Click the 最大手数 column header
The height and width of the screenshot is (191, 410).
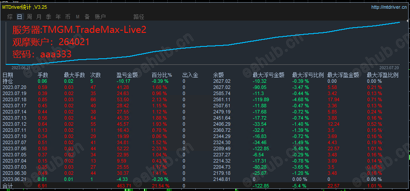point(75,75)
